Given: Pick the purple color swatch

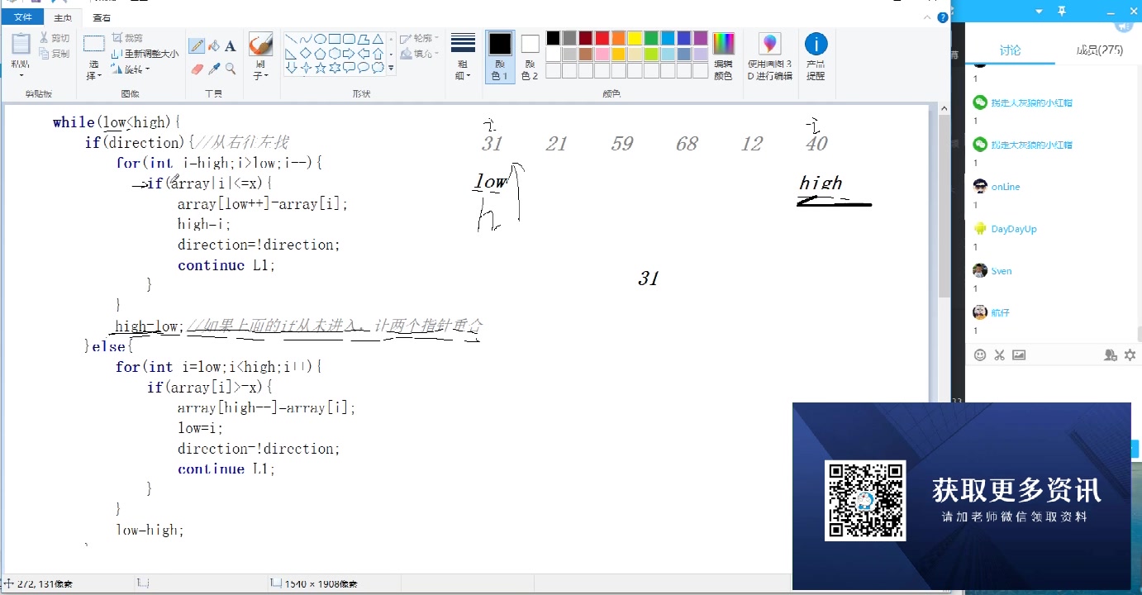Looking at the screenshot, I should (x=701, y=38).
